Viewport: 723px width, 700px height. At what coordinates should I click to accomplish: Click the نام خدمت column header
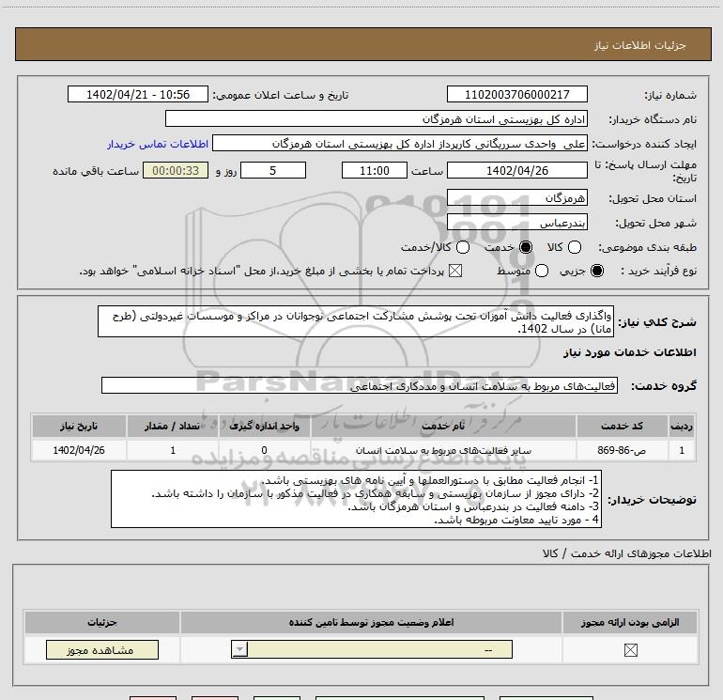tap(443, 426)
